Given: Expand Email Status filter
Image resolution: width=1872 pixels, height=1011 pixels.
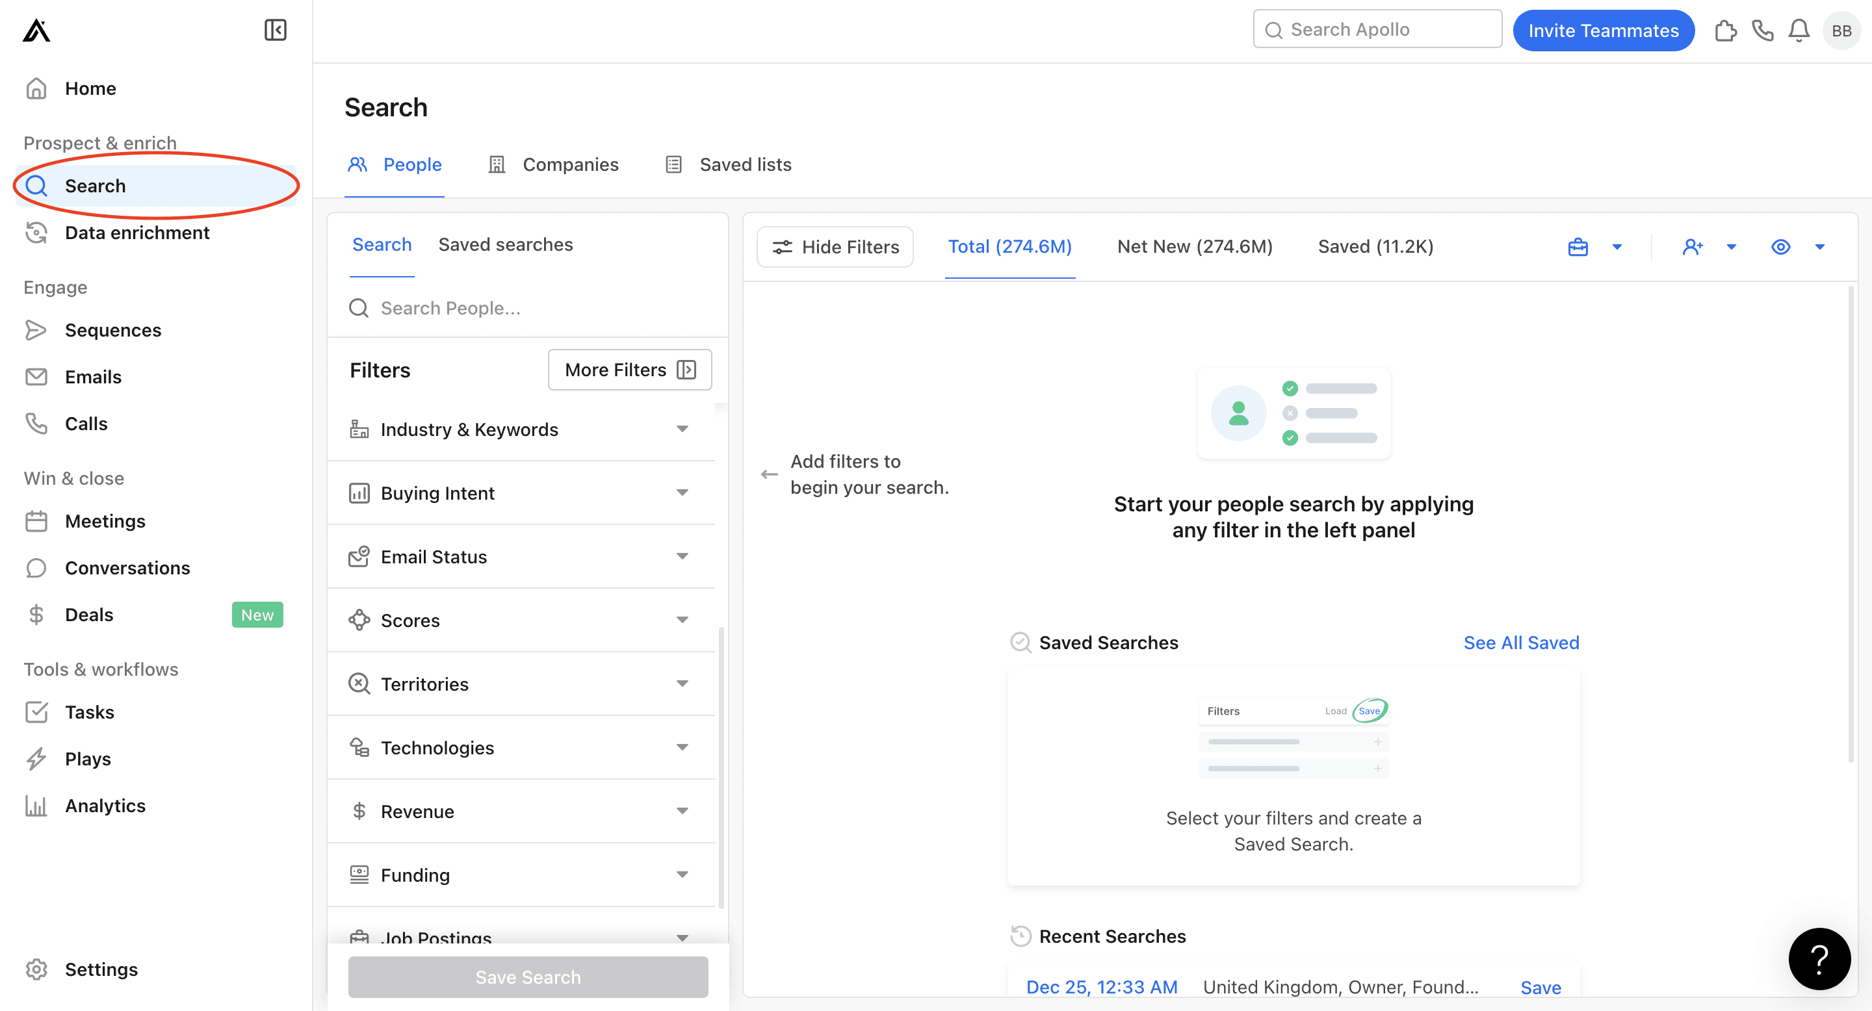Looking at the screenshot, I should click(x=521, y=556).
